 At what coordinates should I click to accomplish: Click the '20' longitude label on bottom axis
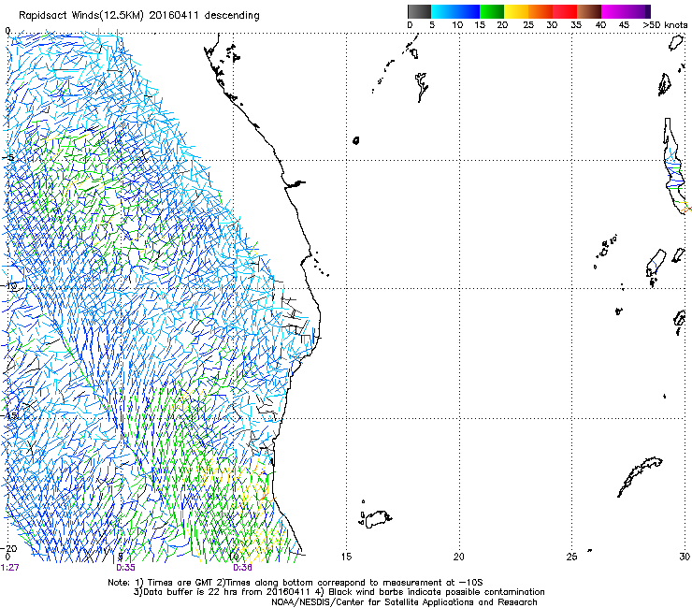tap(459, 557)
